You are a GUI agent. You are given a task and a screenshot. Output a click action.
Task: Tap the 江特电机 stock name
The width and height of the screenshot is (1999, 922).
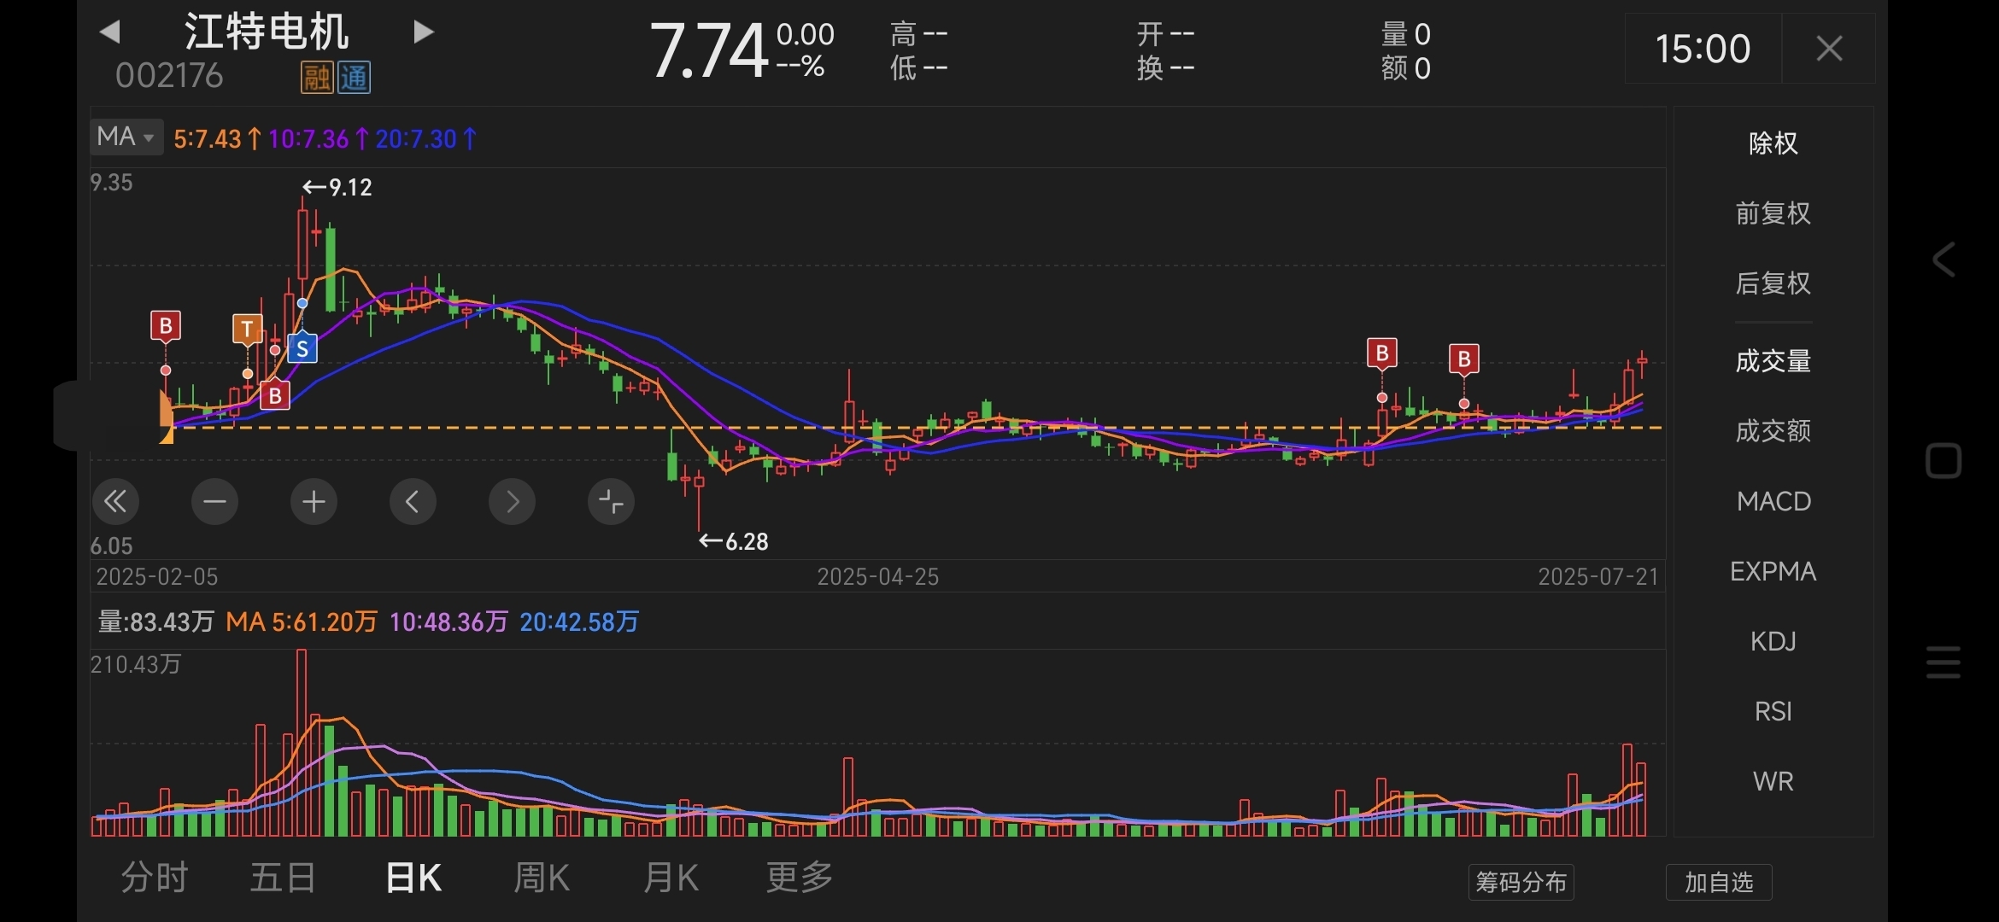pyautogui.click(x=267, y=32)
